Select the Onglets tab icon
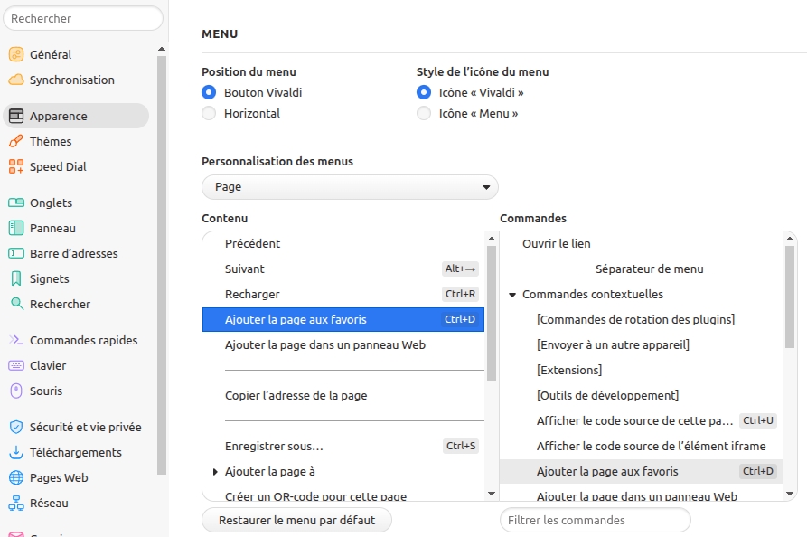Screen dimensions: 807x537 coord(15,203)
